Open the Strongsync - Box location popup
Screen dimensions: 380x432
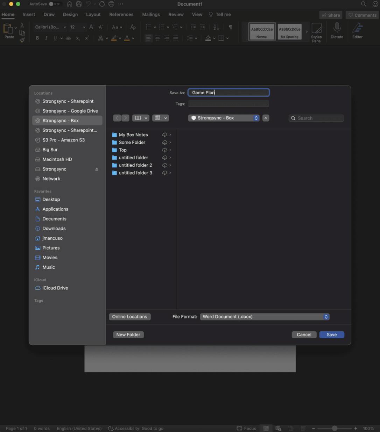pos(224,118)
